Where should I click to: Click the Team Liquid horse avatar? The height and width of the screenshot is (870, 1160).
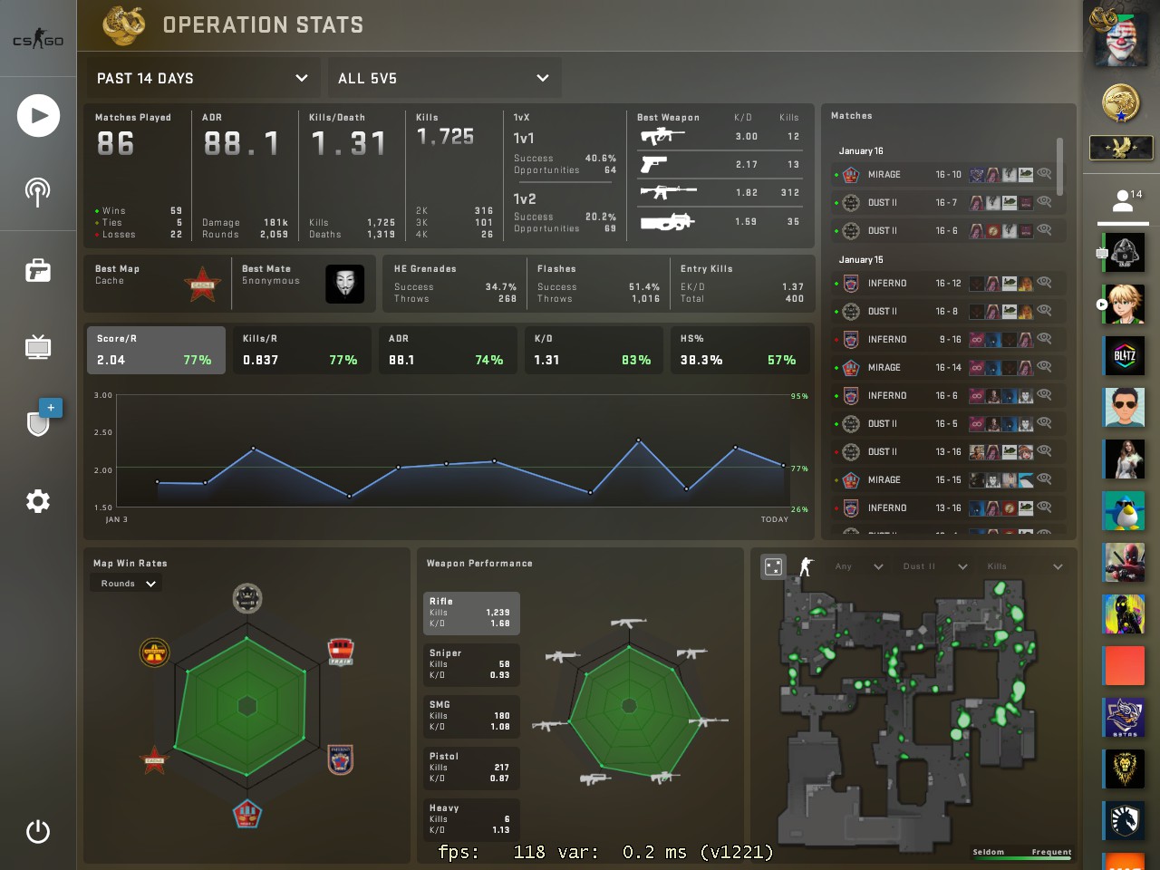point(1125,821)
